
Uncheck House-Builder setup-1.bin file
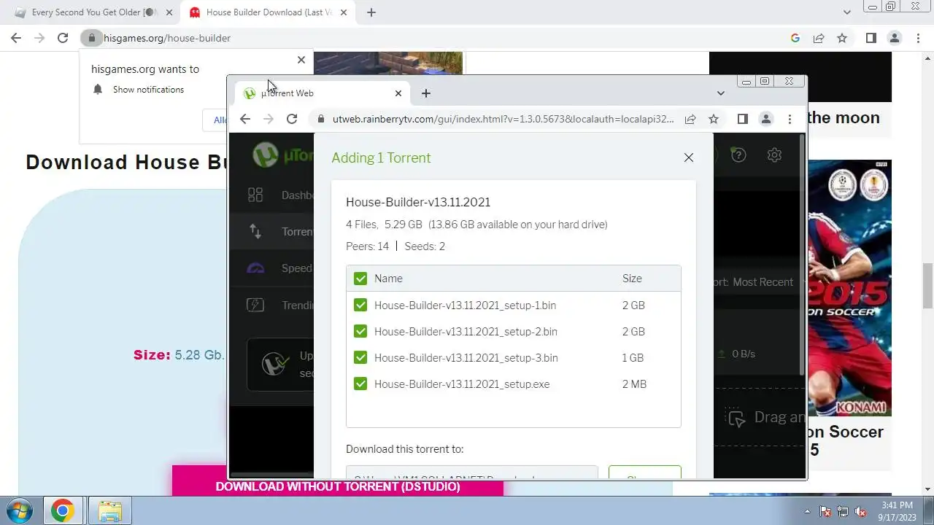pos(360,305)
